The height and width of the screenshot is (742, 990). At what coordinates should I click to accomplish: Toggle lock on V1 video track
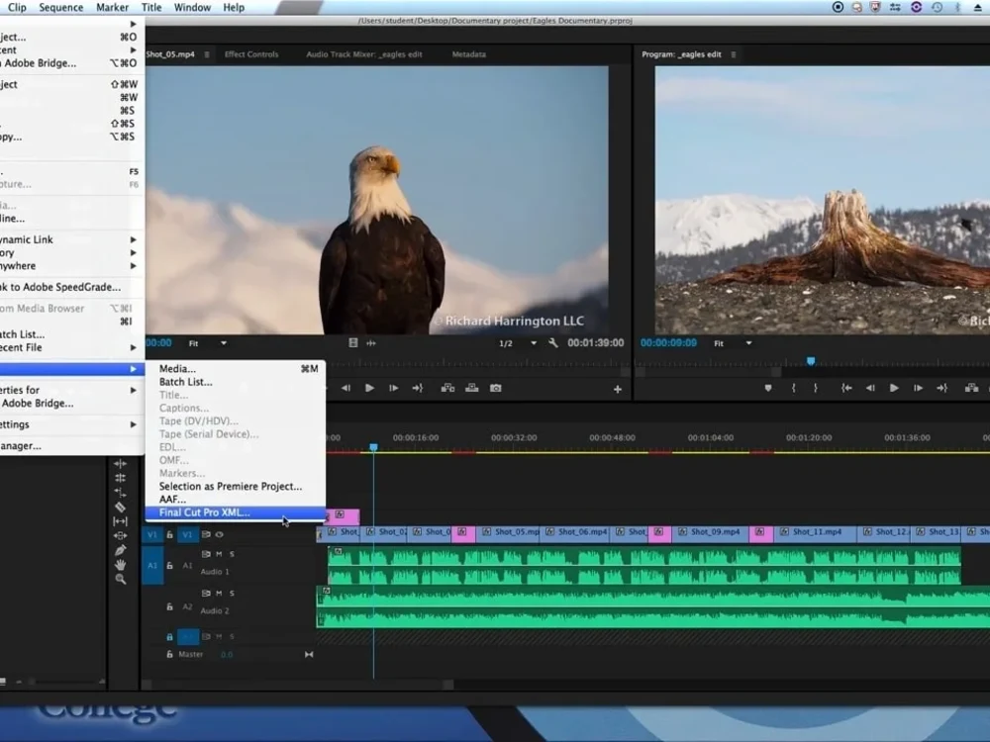(169, 534)
